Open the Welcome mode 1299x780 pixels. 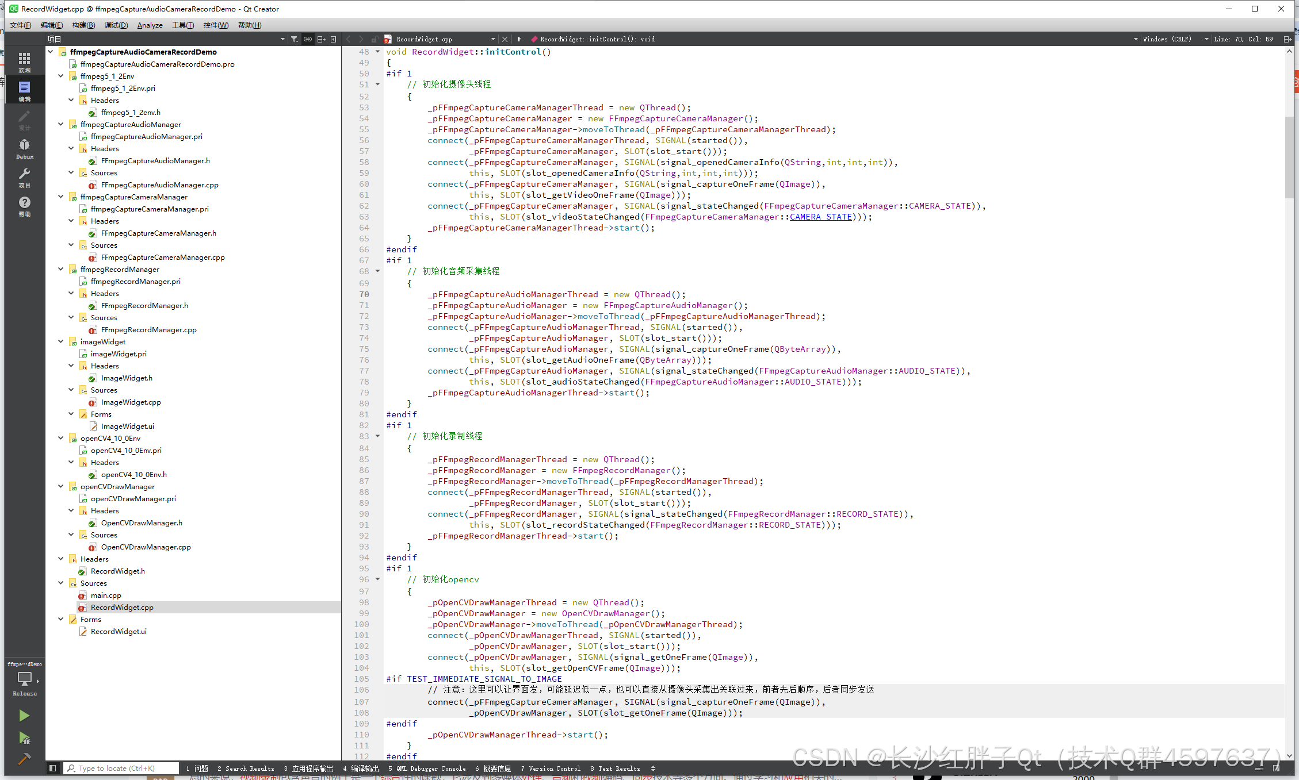24,61
